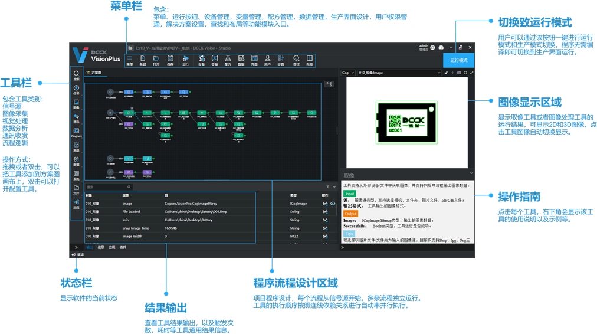Select the 方案图 tab

click(x=94, y=73)
